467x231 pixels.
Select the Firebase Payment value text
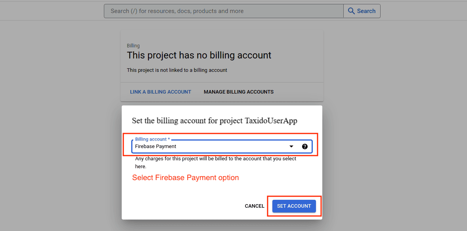pyautogui.click(x=156, y=146)
